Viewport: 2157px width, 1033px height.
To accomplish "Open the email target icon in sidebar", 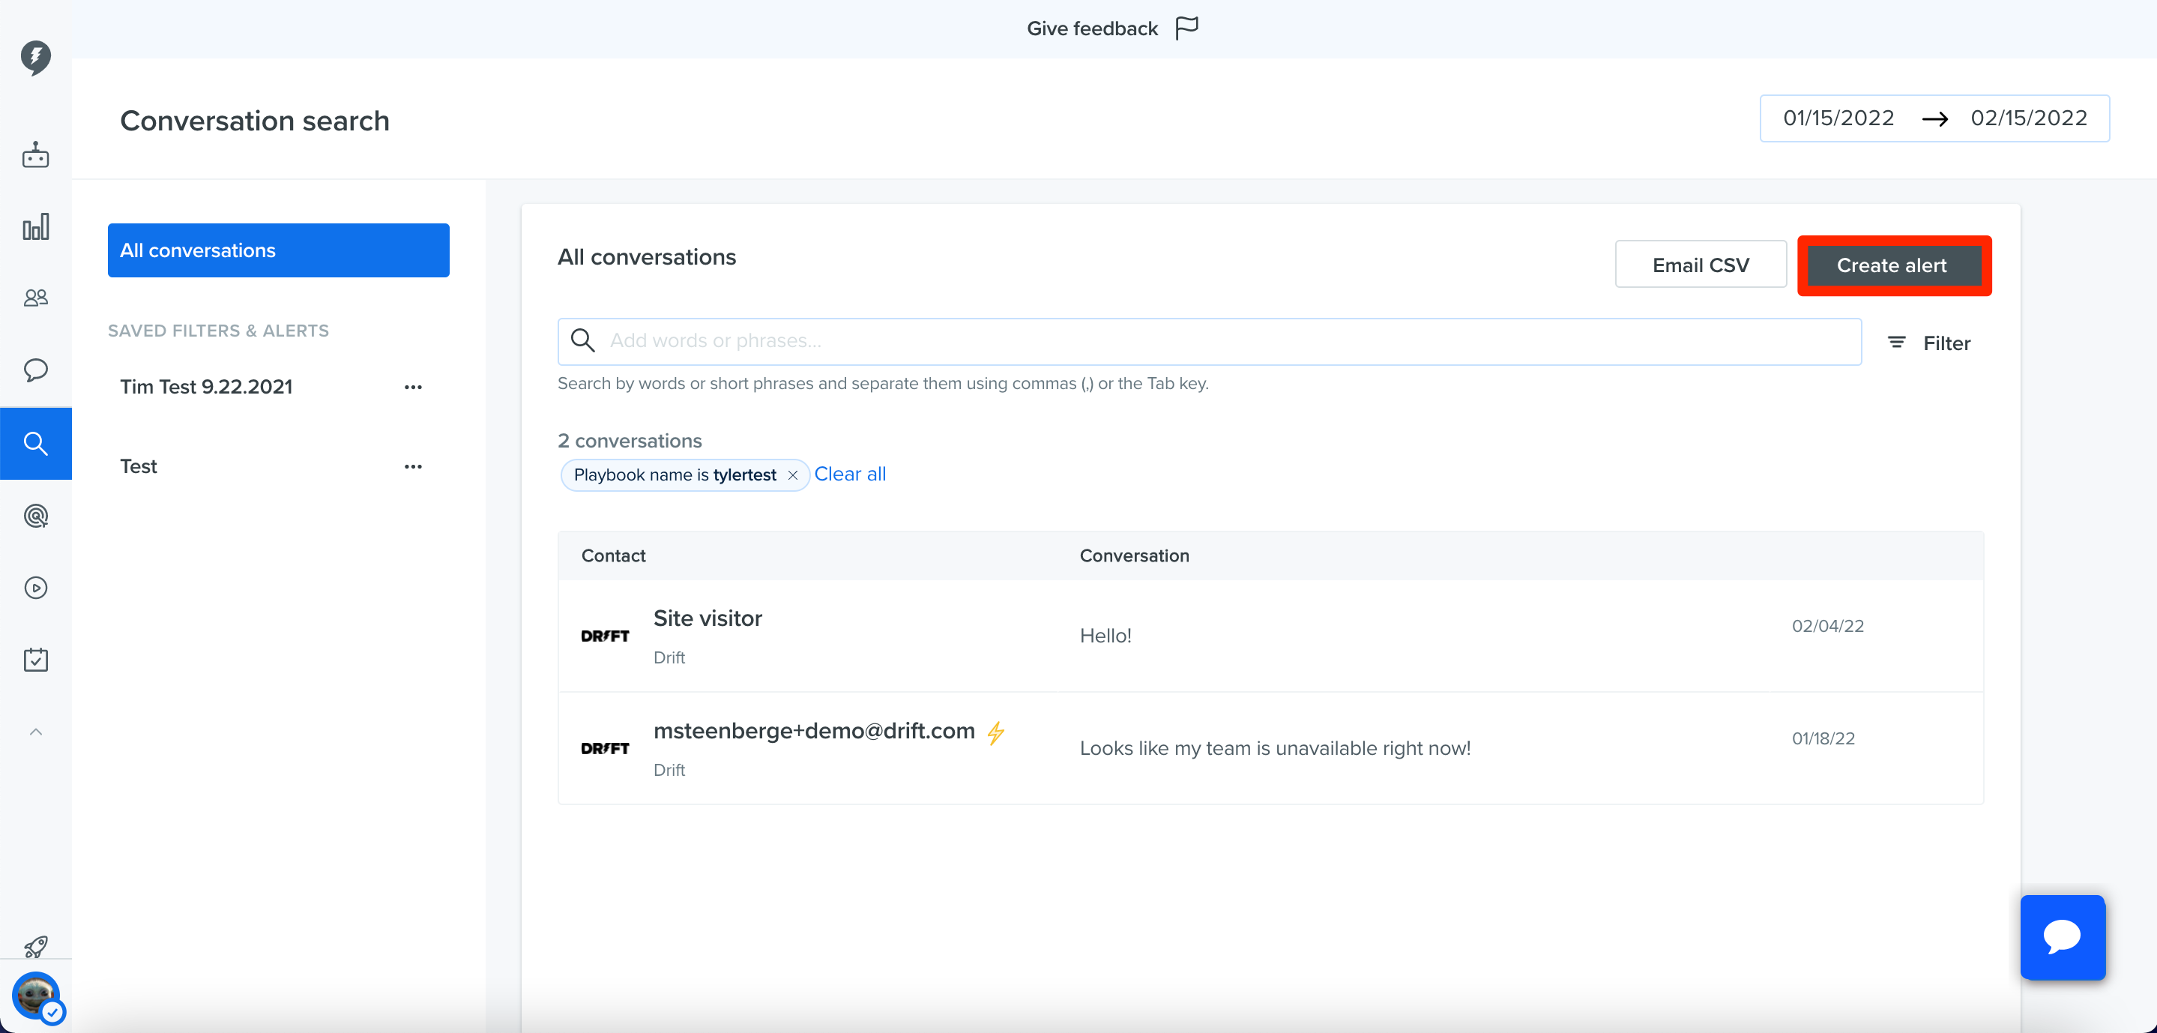I will click(x=35, y=516).
